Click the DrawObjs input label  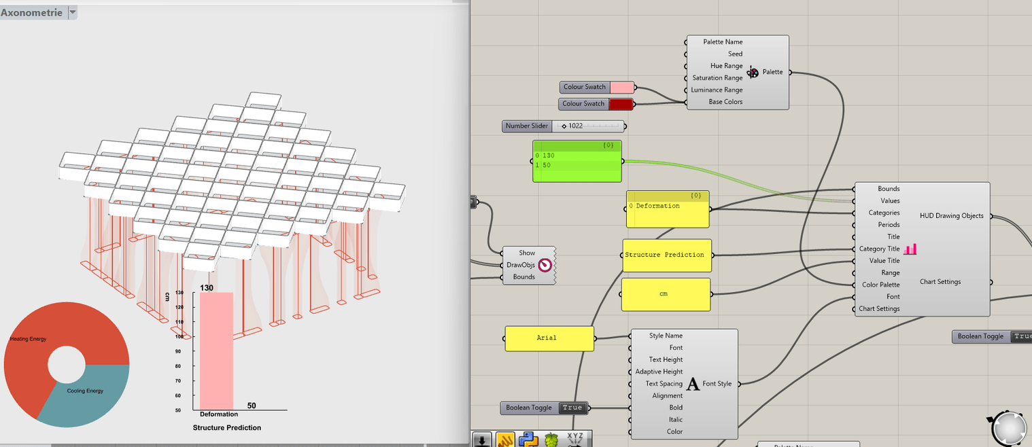521,265
